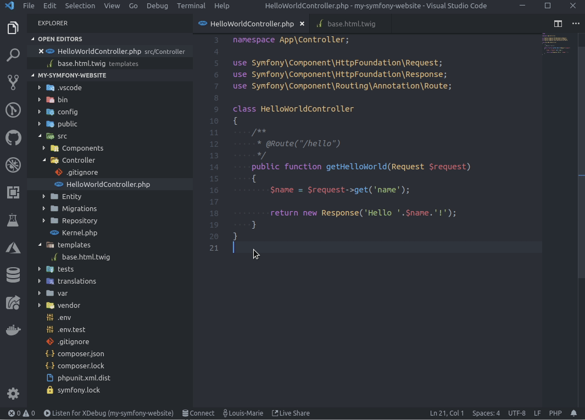
Task: Click Louis-Marie account in status bar
Action: 243,413
